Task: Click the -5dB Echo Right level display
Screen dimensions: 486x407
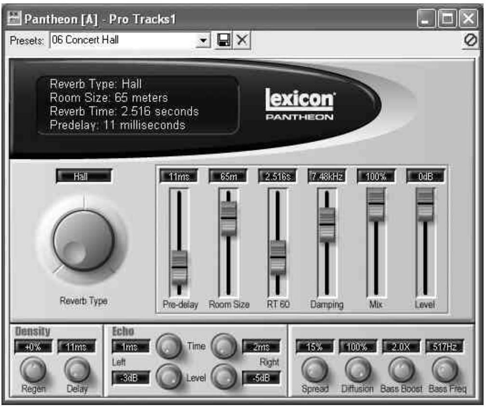Action: [x=261, y=378]
